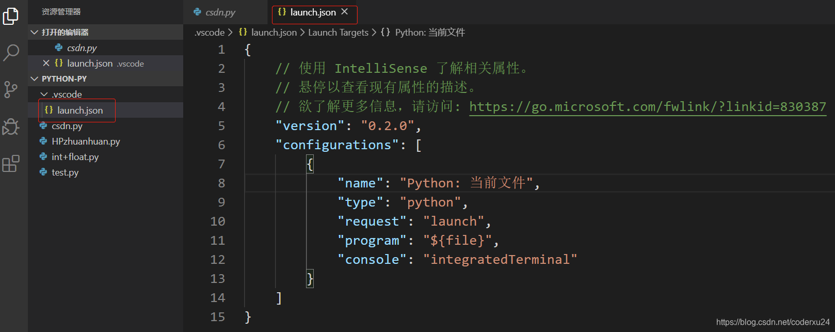Viewport: 835px width, 332px height.
Task: Click the .vscode breadcrumb segment
Action: pos(209,32)
